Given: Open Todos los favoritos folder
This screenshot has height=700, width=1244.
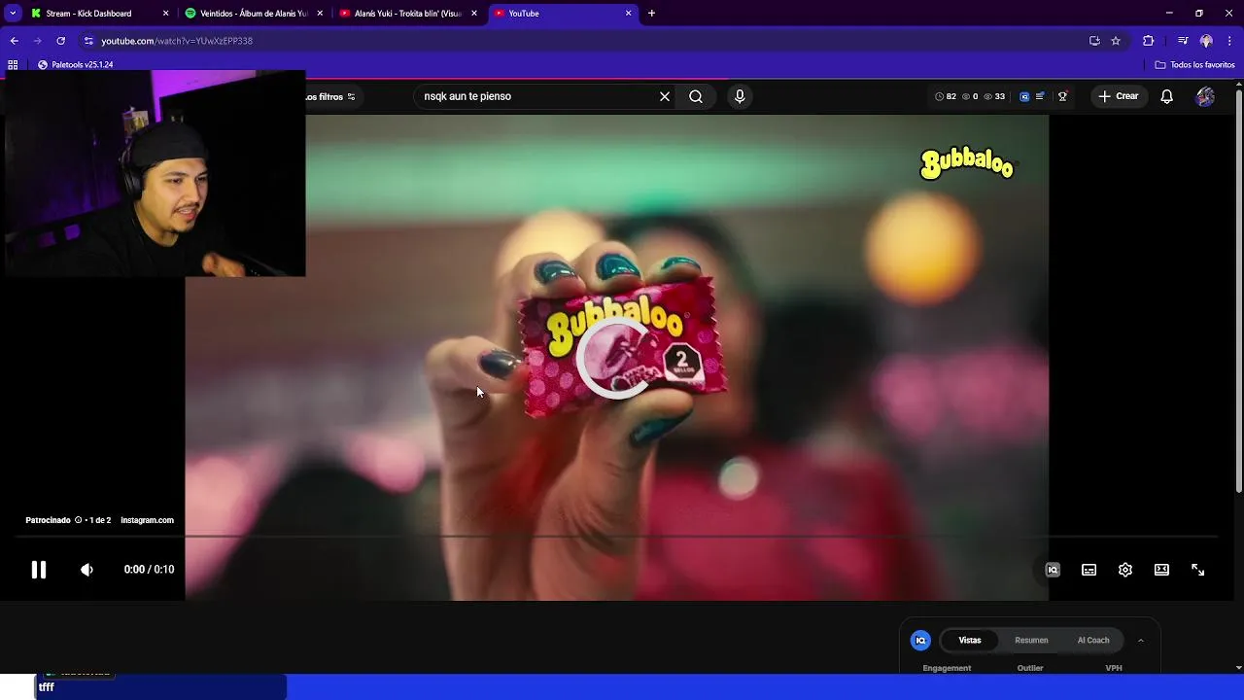Looking at the screenshot, I should pyautogui.click(x=1194, y=64).
